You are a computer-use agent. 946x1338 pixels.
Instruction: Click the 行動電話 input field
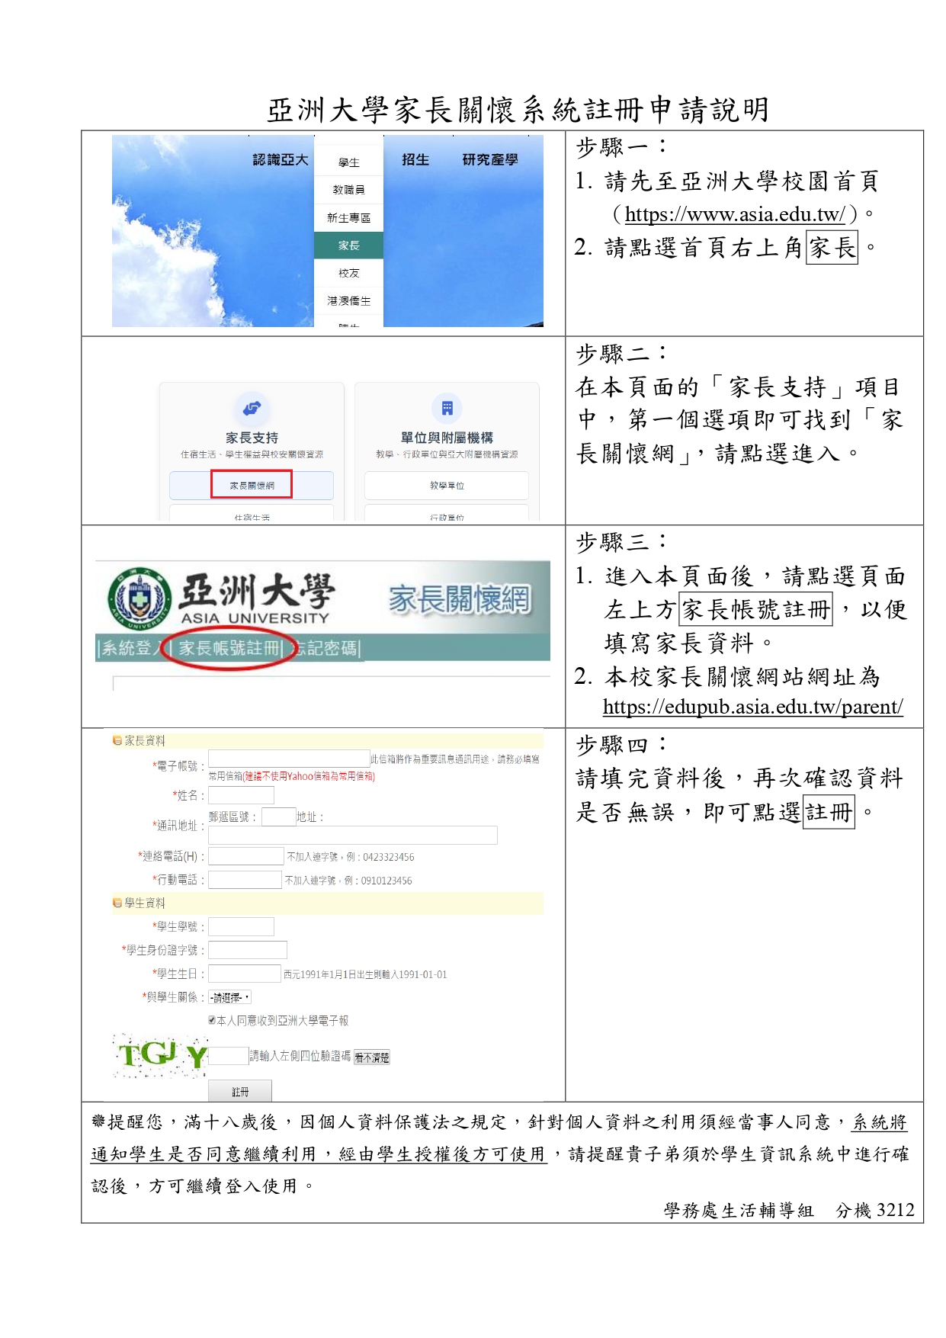(x=245, y=880)
